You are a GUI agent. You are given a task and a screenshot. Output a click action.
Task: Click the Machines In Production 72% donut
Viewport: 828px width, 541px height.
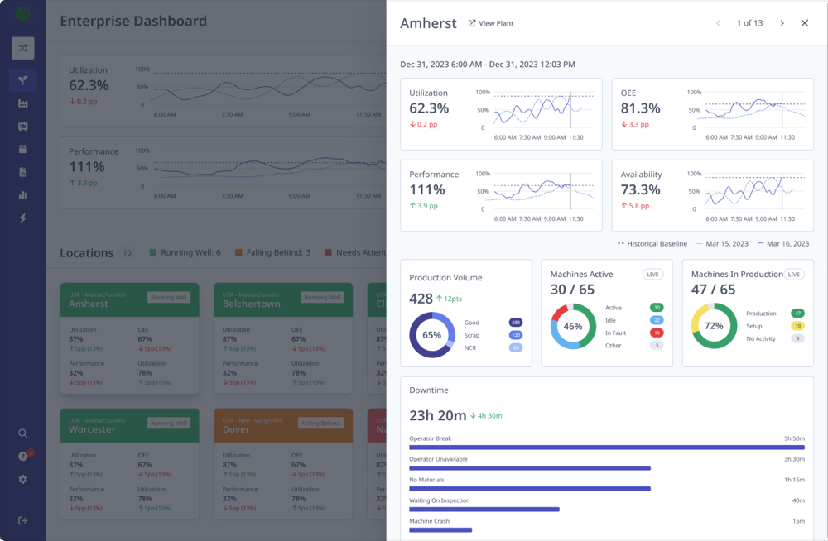(714, 326)
